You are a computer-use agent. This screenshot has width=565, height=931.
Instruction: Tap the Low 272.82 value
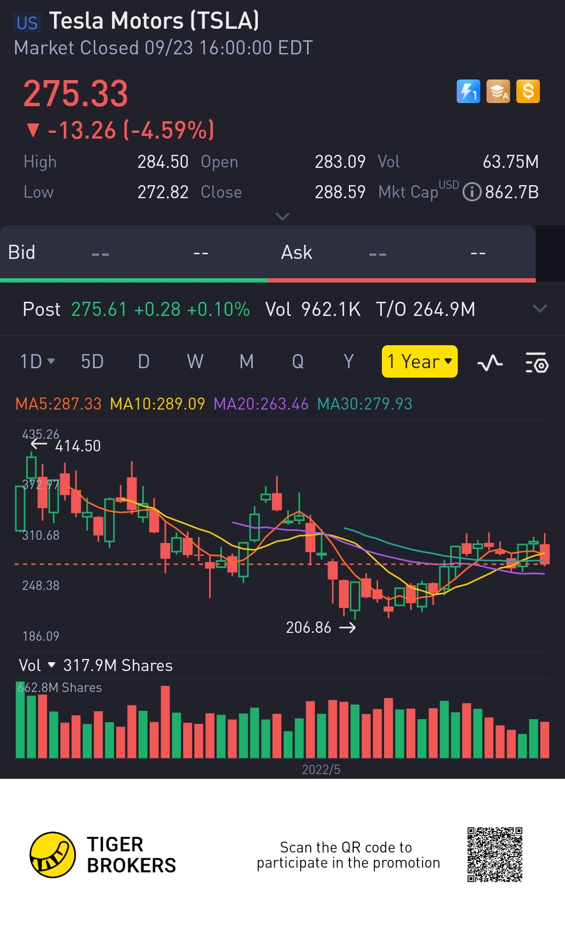(163, 192)
